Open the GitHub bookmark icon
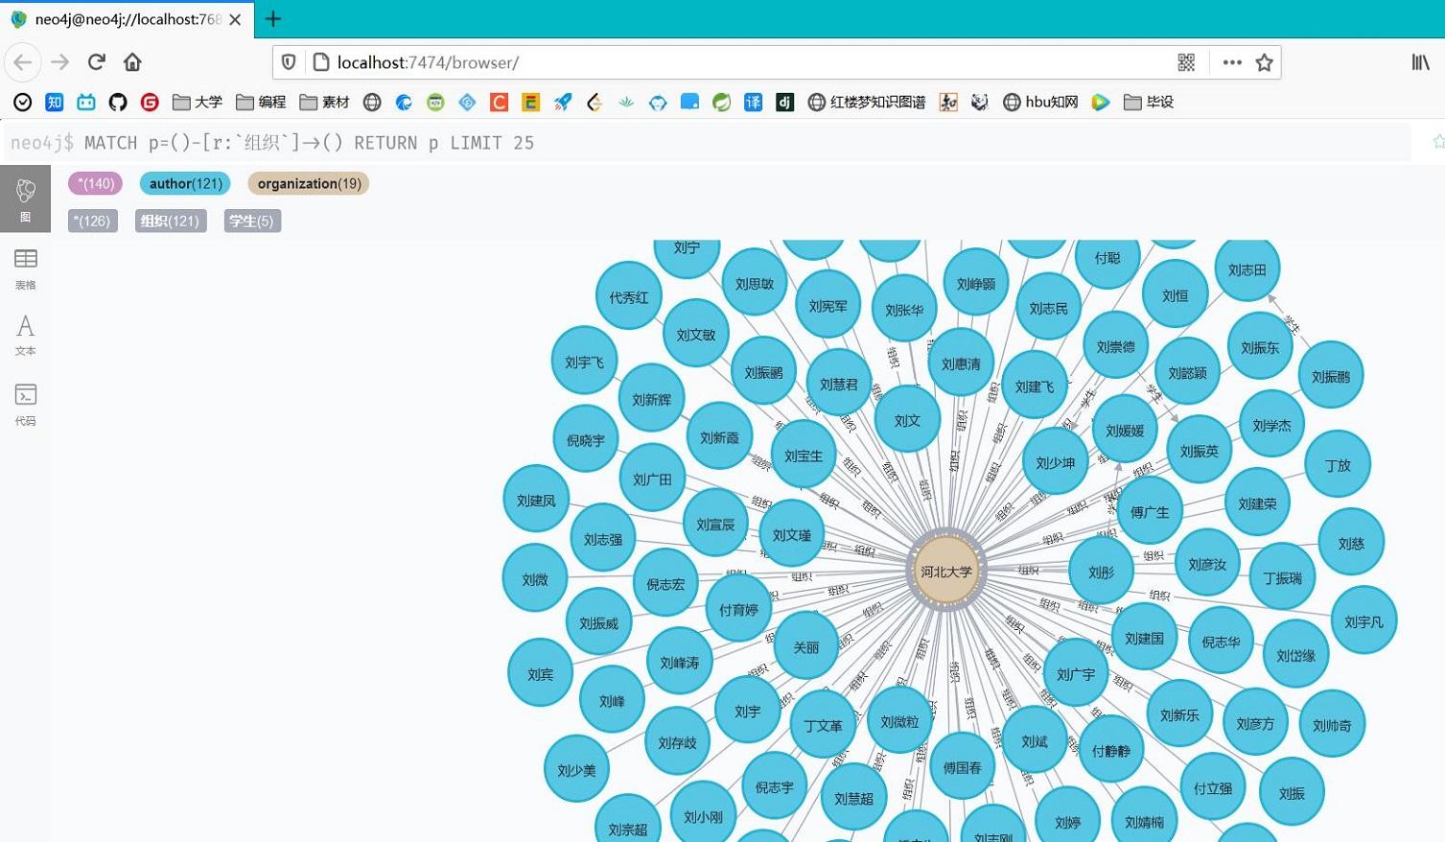Viewport: 1445px width, 842px height. (118, 102)
